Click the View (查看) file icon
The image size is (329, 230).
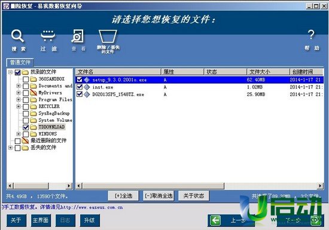77,36
